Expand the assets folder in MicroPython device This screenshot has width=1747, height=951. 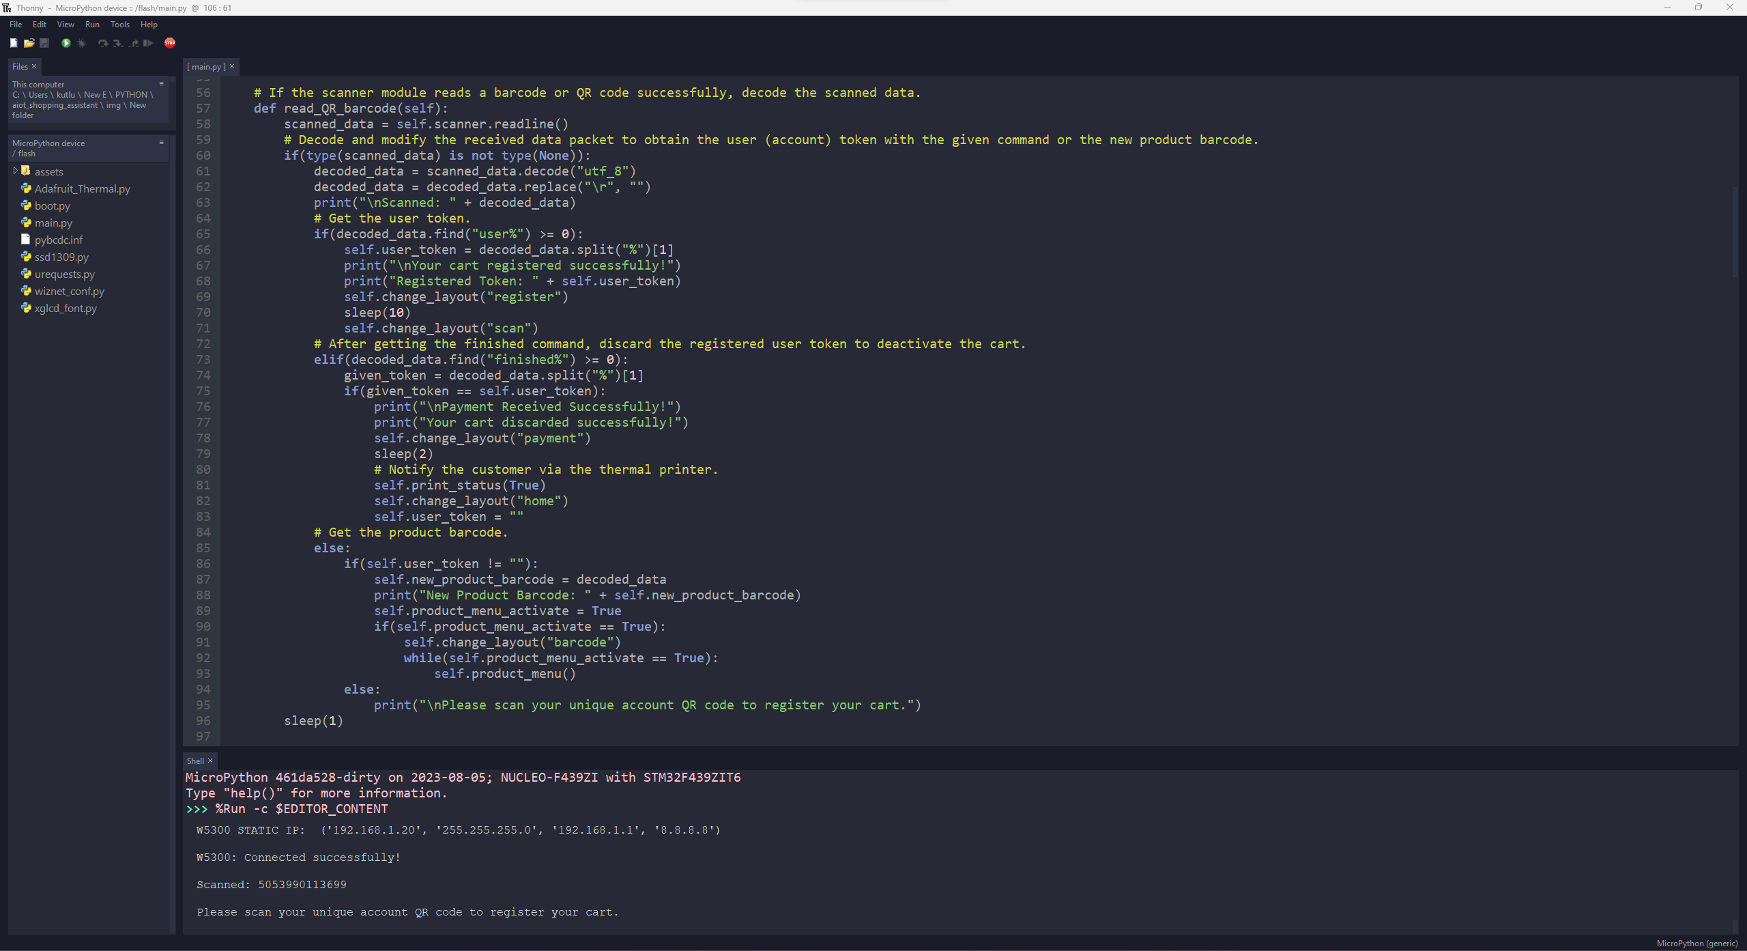[15, 171]
